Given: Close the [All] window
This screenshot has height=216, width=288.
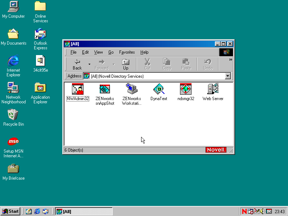Looking at the screenshot, I should point(230,44).
